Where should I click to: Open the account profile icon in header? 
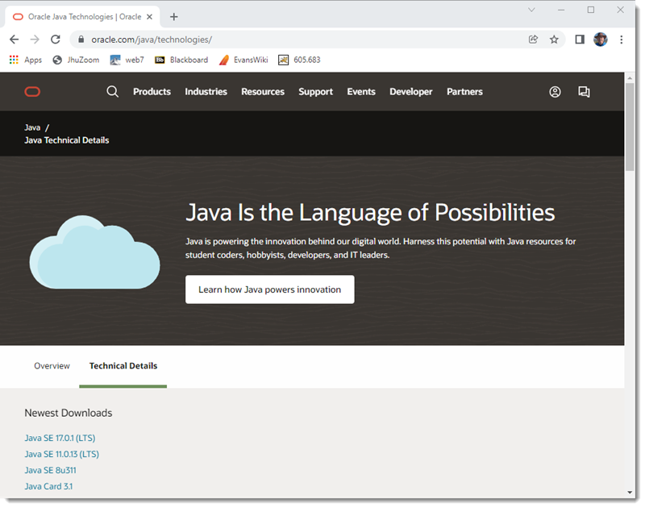point(555,92)
